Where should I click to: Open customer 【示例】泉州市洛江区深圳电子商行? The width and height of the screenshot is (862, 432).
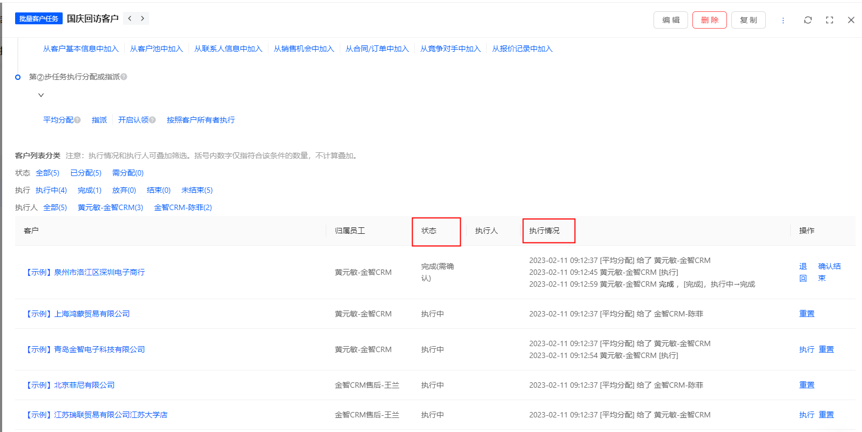(84, 272)
